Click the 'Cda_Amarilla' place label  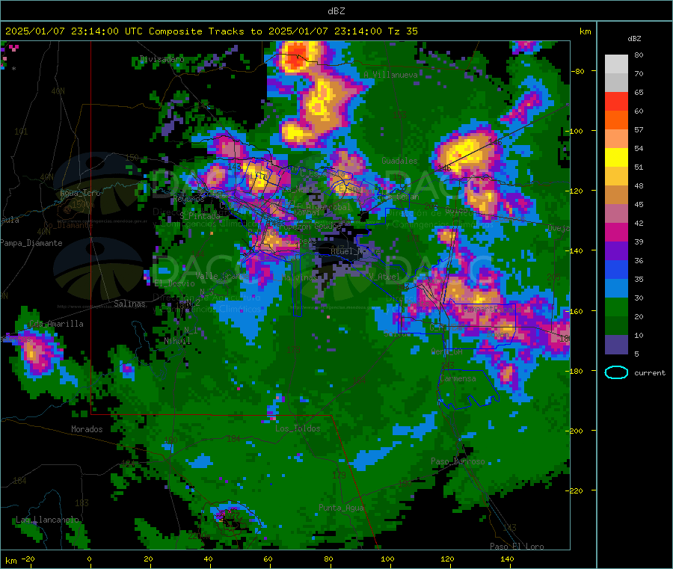[56, 324]
